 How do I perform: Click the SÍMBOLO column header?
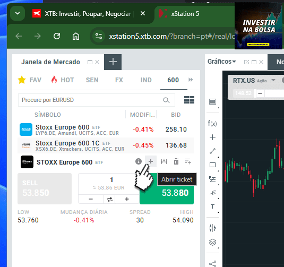pos(48,115)
